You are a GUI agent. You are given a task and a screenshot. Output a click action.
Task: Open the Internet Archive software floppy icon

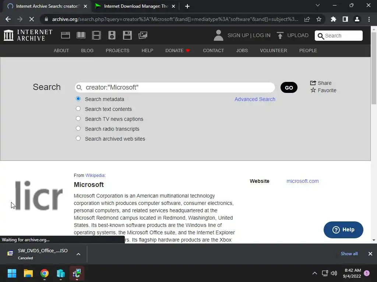127,35
